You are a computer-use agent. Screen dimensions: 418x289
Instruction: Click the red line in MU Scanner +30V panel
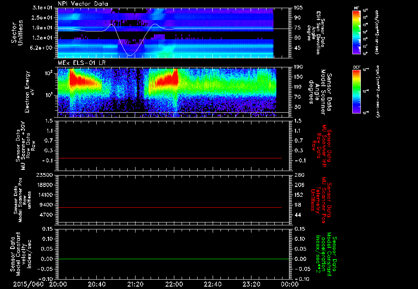[170, 158]
